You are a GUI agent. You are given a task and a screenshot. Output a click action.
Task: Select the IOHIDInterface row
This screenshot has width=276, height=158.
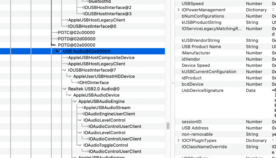[x=93, y=83]
